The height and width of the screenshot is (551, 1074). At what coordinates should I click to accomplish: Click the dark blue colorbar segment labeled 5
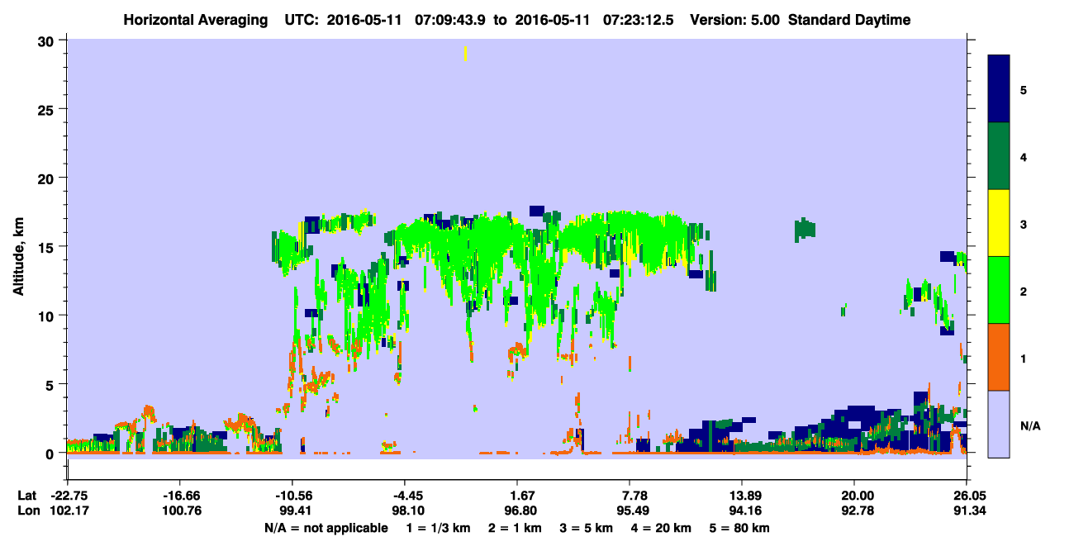coord(999,88)
